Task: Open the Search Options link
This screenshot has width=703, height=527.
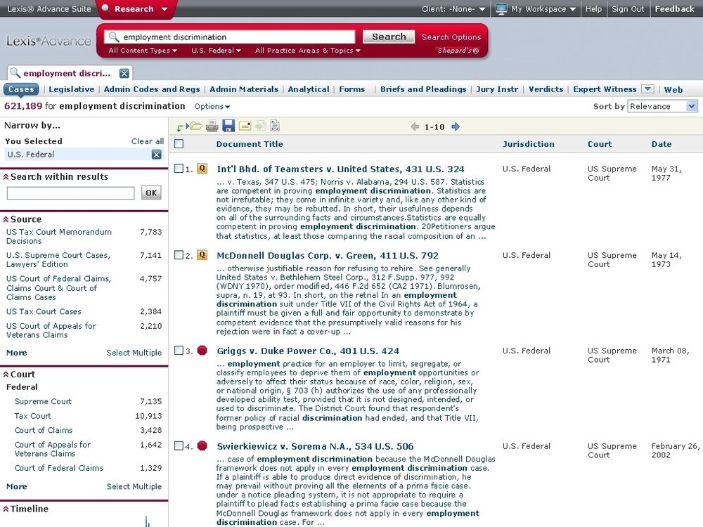Action: tap(451, 37)
